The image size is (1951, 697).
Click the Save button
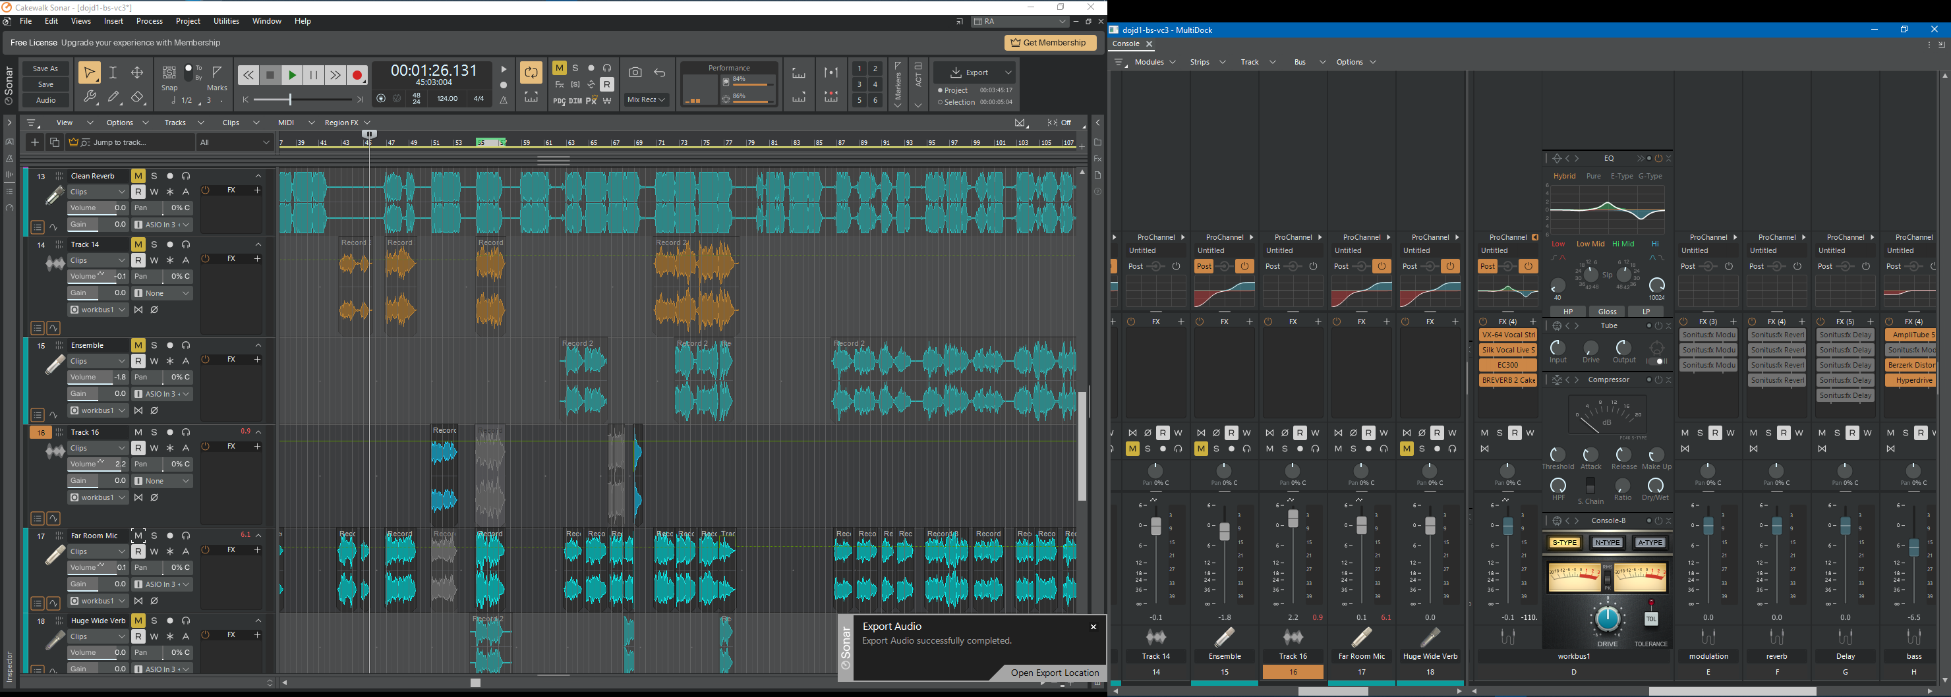[45, 84]
